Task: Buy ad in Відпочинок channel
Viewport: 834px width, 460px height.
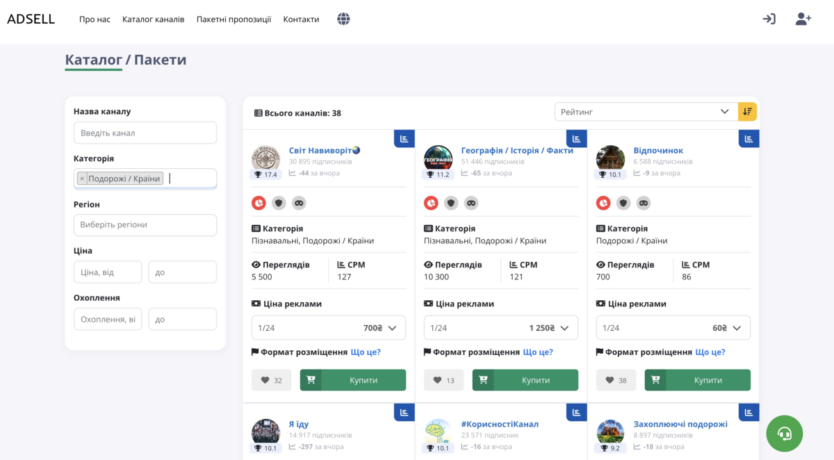Action: pyautogui.click(x=698, y=380)
